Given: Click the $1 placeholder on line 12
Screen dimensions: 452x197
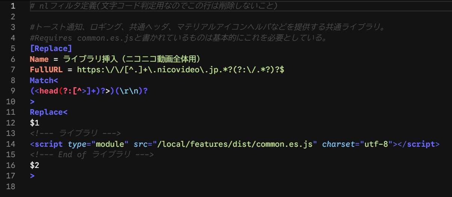Looking at the screenshot, I should click(x=34, y=123).
